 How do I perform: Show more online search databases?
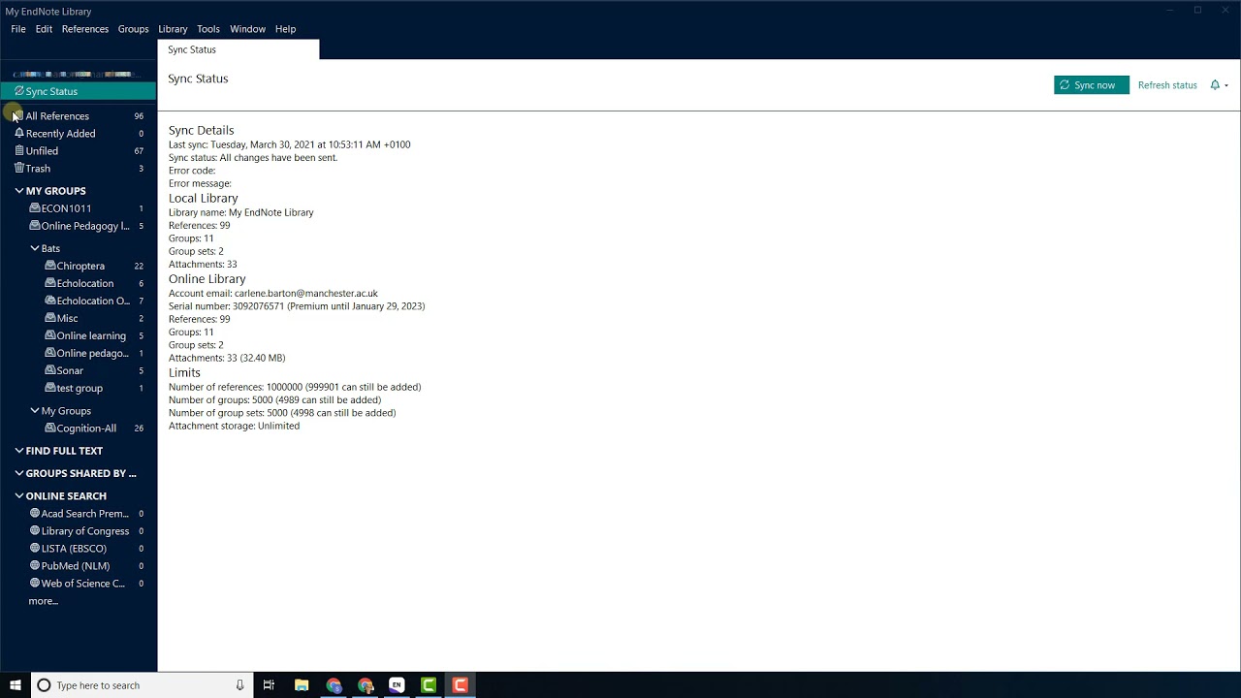(x=44, y=601)
